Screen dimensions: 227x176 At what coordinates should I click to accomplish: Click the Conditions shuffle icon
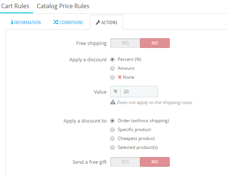(56, 22)
